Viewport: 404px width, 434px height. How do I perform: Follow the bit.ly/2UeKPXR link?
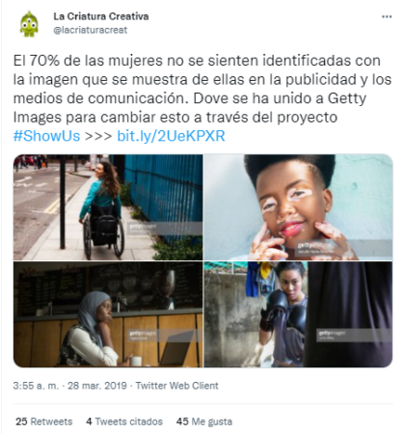171,136
